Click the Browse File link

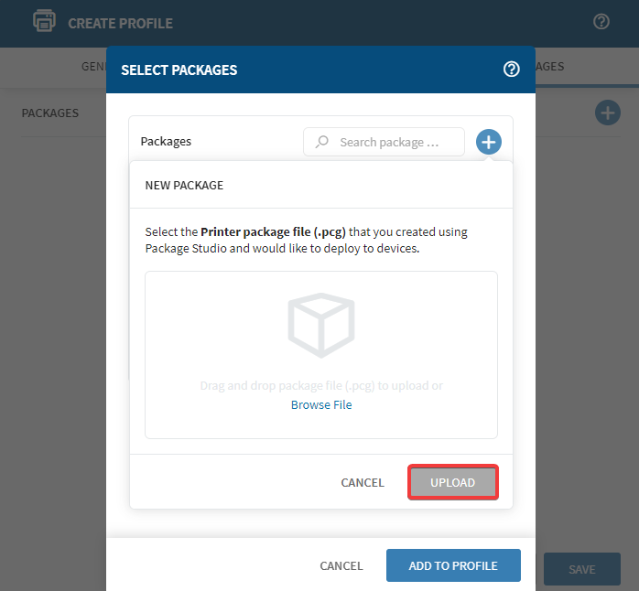(321, 404)
